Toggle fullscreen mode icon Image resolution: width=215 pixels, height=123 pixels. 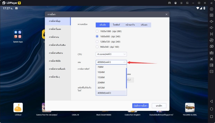212,34
